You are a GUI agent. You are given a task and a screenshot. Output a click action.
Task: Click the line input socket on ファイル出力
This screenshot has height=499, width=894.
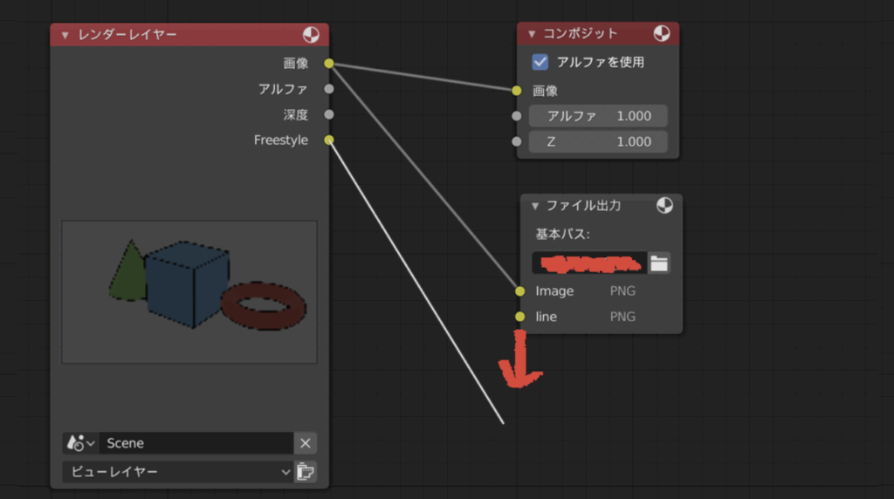pos(520,317)
